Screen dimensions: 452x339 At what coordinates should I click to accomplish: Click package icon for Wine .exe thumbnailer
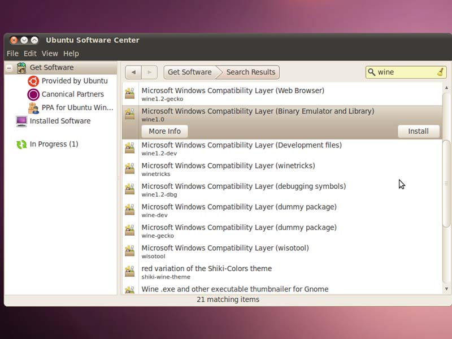click(x=130, y=290)
